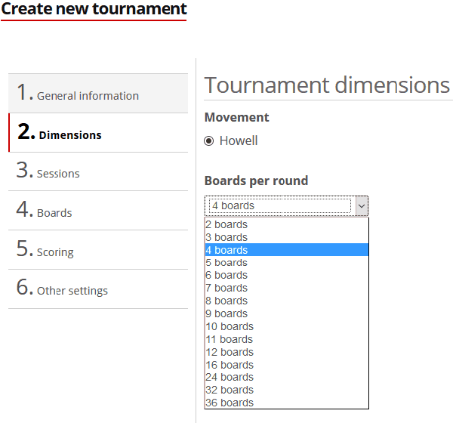Collapse the Boards per round dropdown arrow
Image resolution: width=456 pixels, height=426 pixels.
coord(362,205)
